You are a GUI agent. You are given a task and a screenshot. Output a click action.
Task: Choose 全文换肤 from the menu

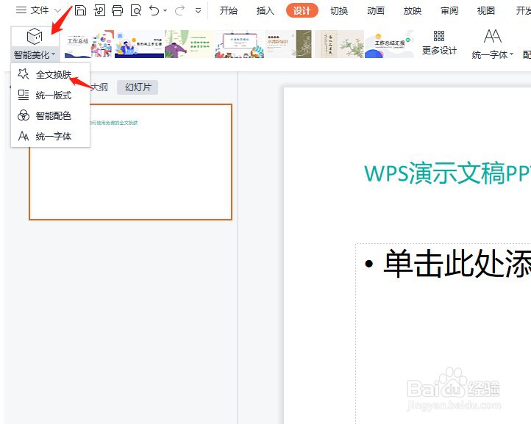pyautogui.click(x=51, y=74)
